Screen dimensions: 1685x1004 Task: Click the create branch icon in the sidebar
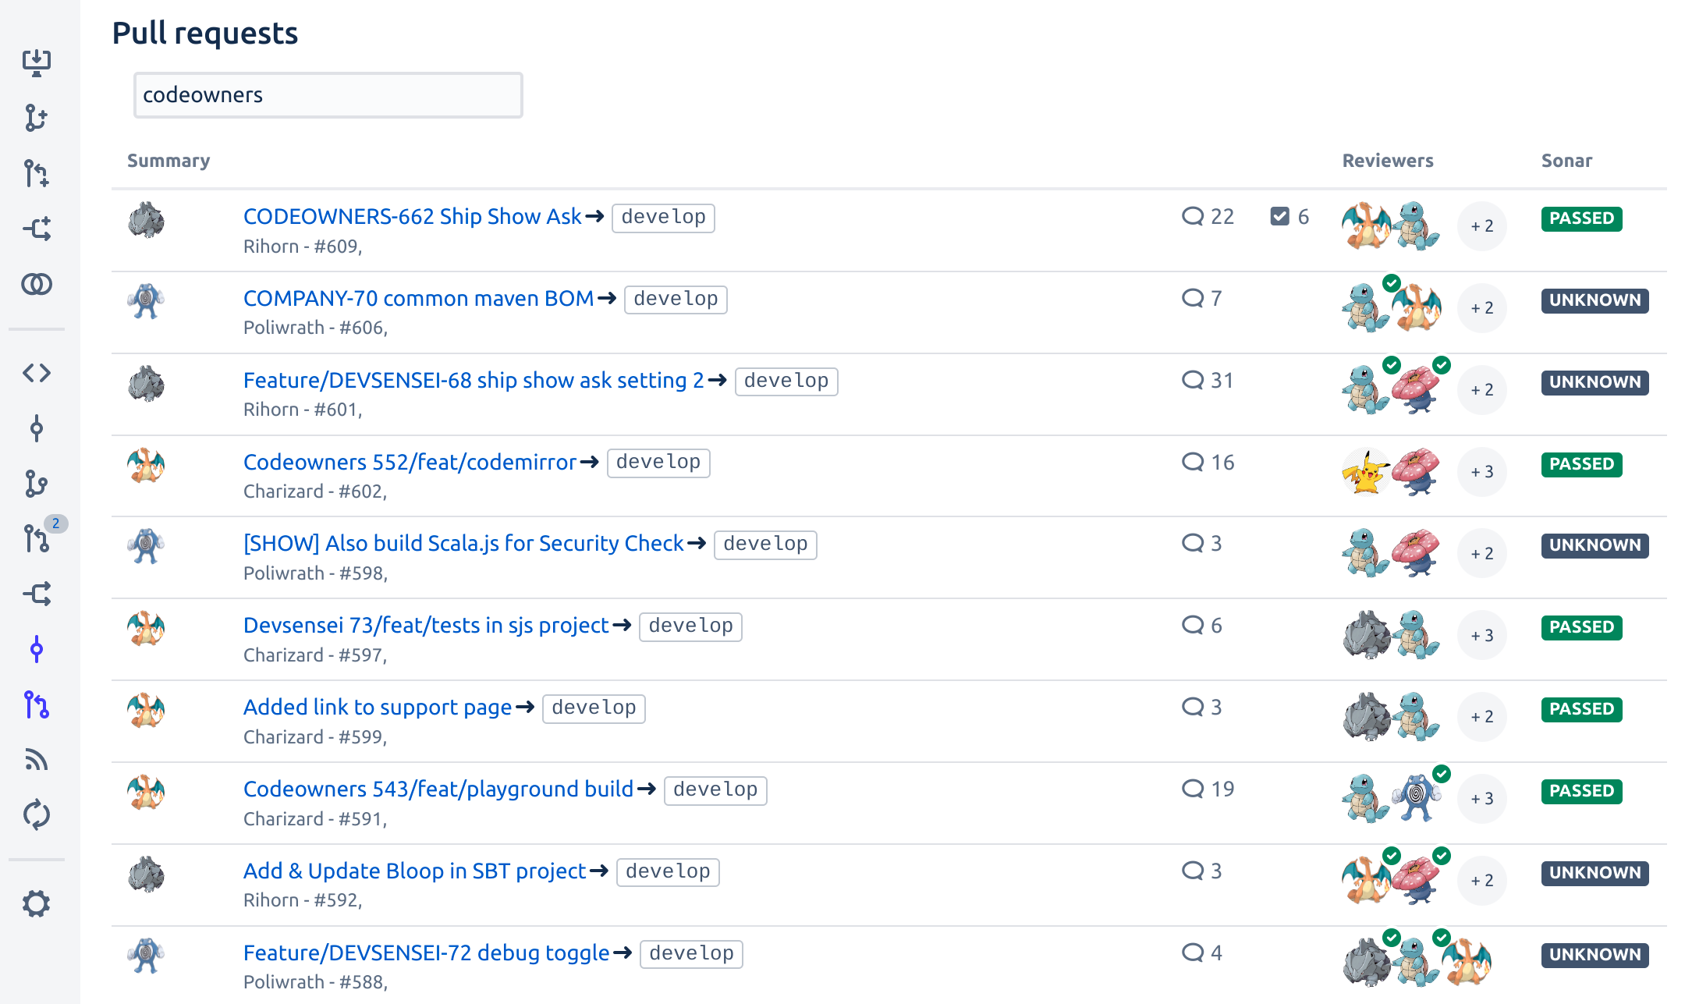[37, 118]
